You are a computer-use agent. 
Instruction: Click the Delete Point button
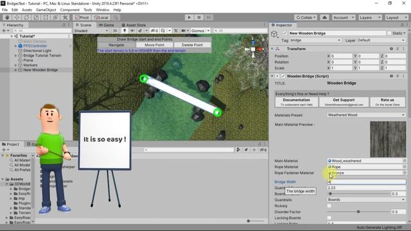pos(192,45)
